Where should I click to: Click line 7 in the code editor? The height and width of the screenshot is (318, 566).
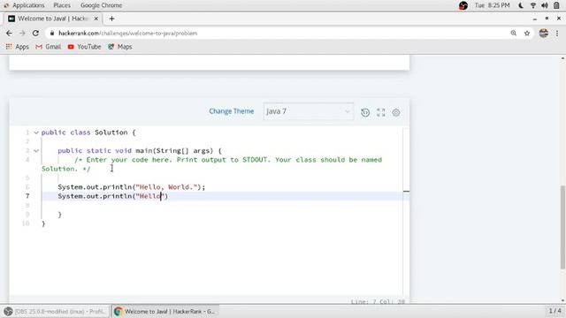point(222,196)
